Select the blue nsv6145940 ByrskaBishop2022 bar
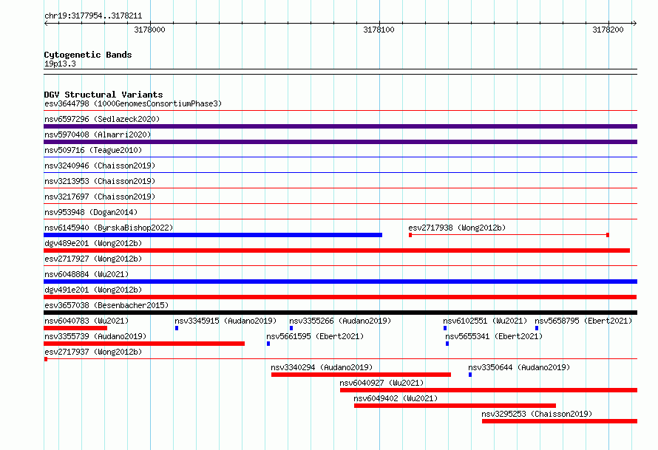658x450 pixels. (213, 235)
